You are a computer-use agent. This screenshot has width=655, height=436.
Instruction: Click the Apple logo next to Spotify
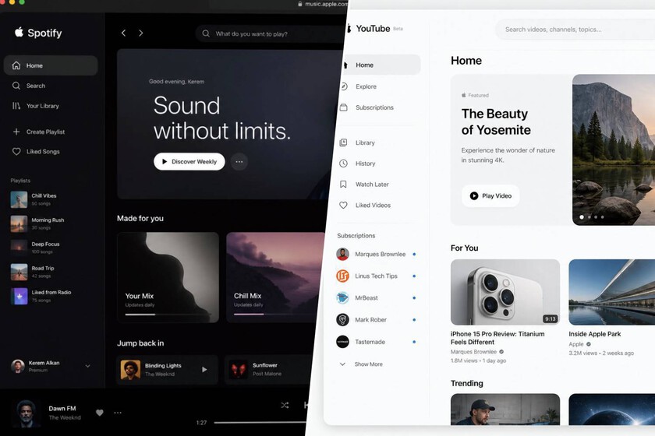19,32
